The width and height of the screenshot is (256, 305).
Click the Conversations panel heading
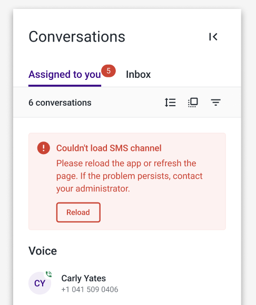coord(77,37)
